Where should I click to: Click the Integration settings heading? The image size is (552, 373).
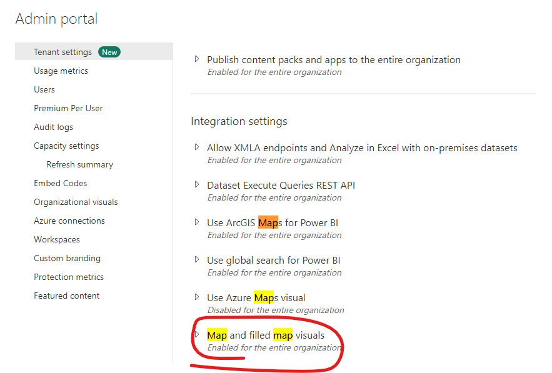[x=239, y=121]
